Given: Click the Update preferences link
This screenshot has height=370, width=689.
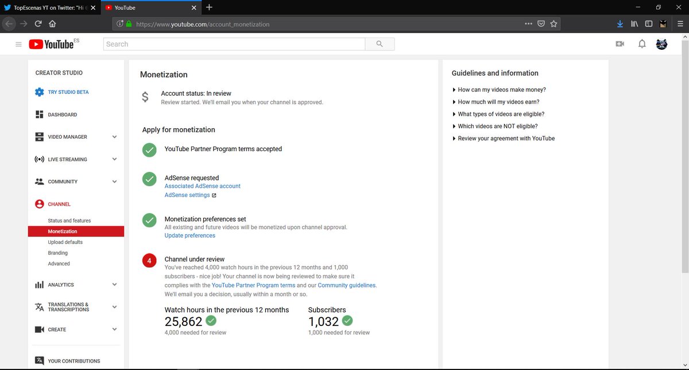Looking at the screenshot, I should 190,235.
